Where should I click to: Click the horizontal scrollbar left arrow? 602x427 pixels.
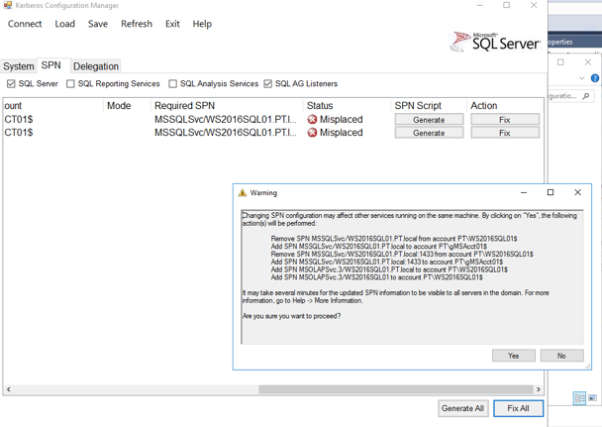point(9,389)
